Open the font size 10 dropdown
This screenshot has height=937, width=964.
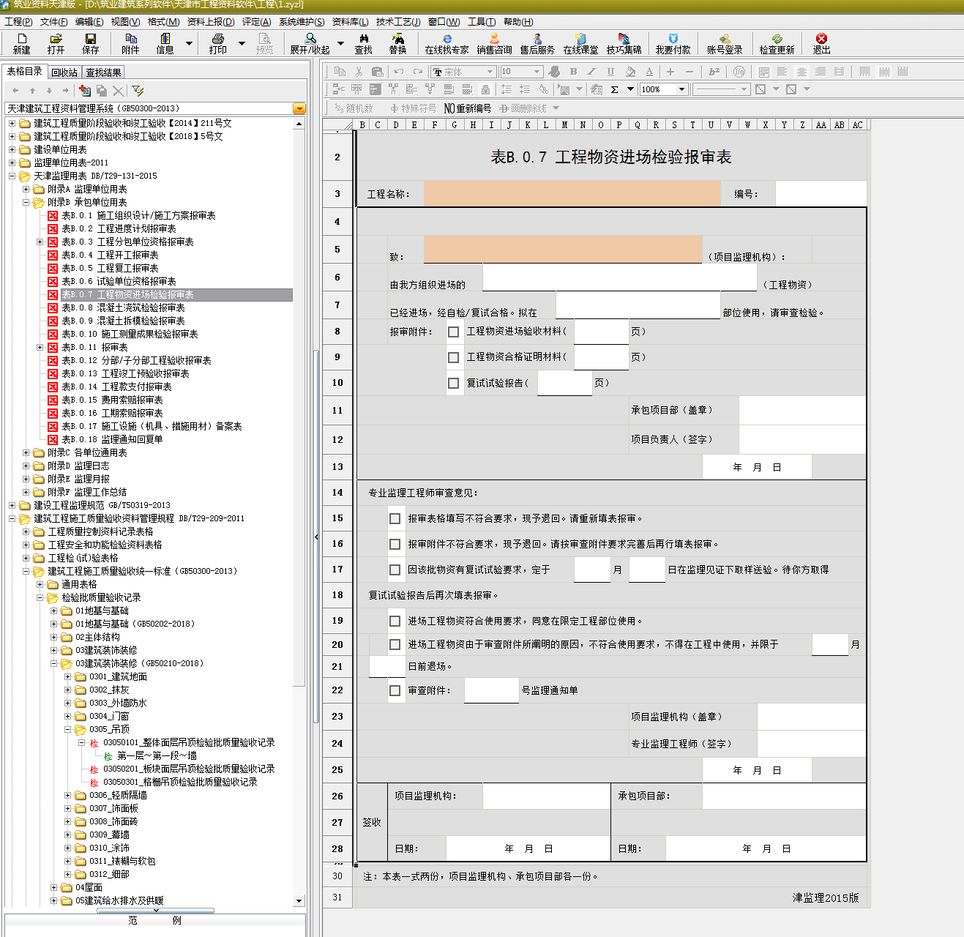click(537, 71)
